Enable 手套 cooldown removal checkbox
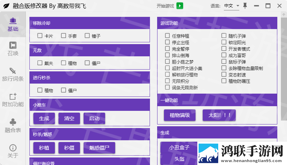Screen dimensions: 287x165 coord(63,36)
